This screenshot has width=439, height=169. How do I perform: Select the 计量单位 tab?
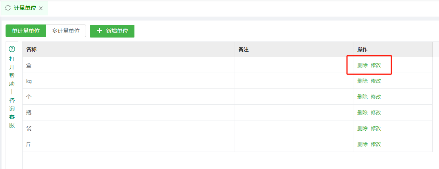coord(25,8)
